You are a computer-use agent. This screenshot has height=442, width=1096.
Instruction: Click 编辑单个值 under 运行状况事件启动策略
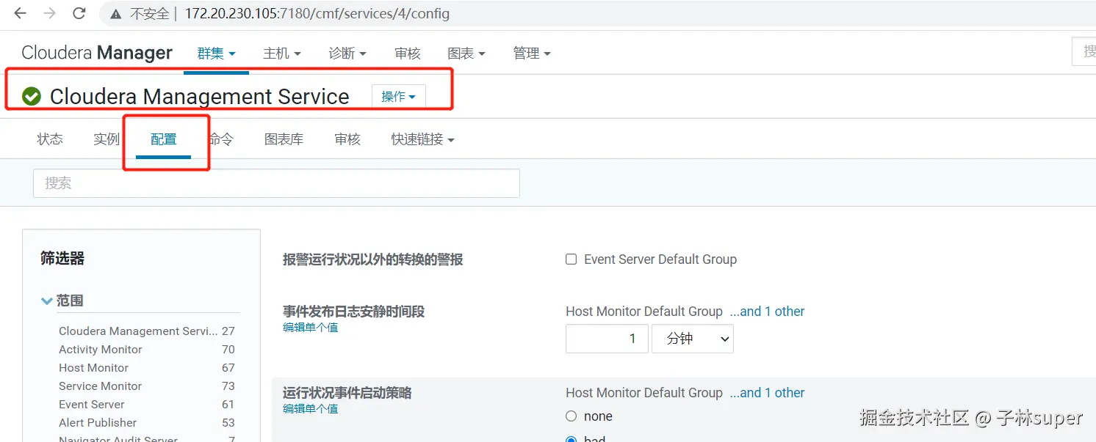coord(310,409)
